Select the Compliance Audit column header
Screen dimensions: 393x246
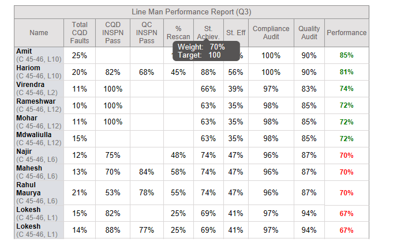271,33
